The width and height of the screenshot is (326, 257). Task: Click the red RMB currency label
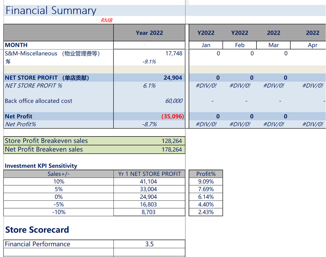(106, 21)
